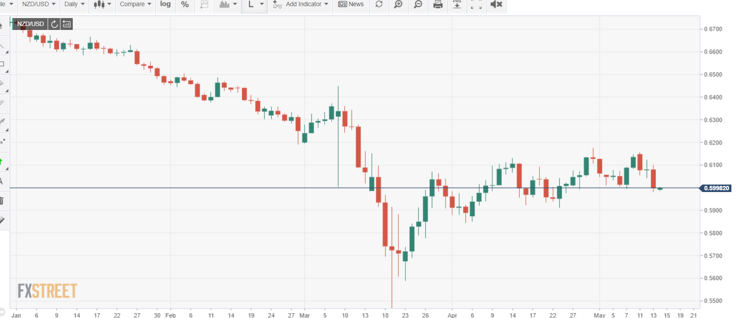
Task: Click the reset icon beside NZD/USD label
Action: tap(54, 24)
